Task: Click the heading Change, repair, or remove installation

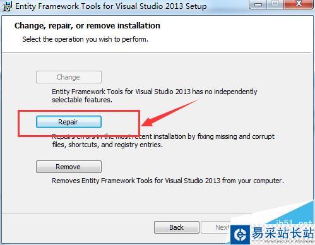Action: pyautogui.click(x=87, y=26)
